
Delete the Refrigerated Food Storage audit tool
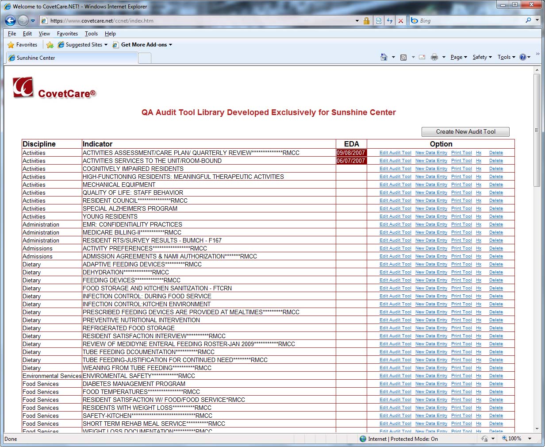click(x=496, y=328)
